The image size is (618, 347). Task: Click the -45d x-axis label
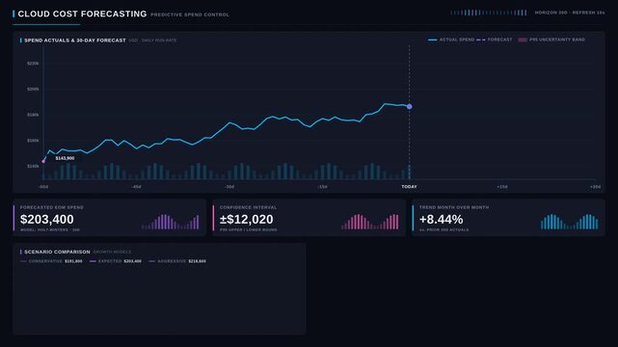pyautogui.click(x=136, y=187)
